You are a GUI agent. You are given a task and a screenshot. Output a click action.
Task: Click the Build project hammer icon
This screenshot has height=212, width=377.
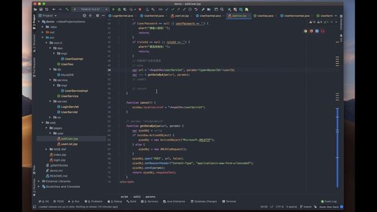tap(67, 9)
